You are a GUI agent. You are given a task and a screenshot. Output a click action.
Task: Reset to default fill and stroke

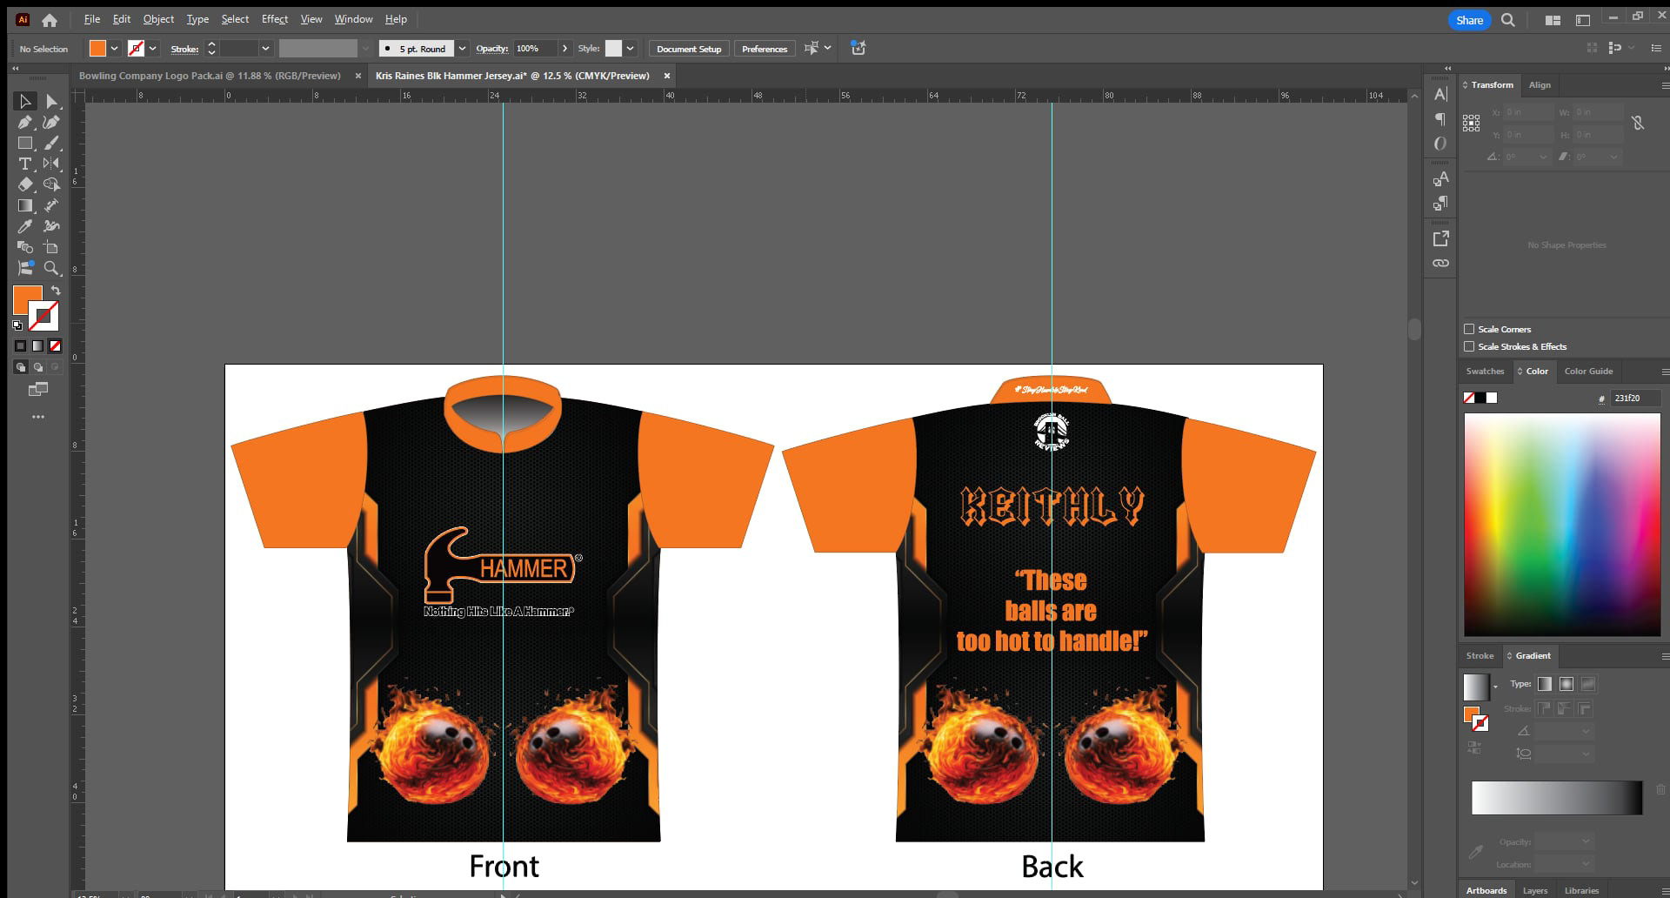(x=17, y=325)
